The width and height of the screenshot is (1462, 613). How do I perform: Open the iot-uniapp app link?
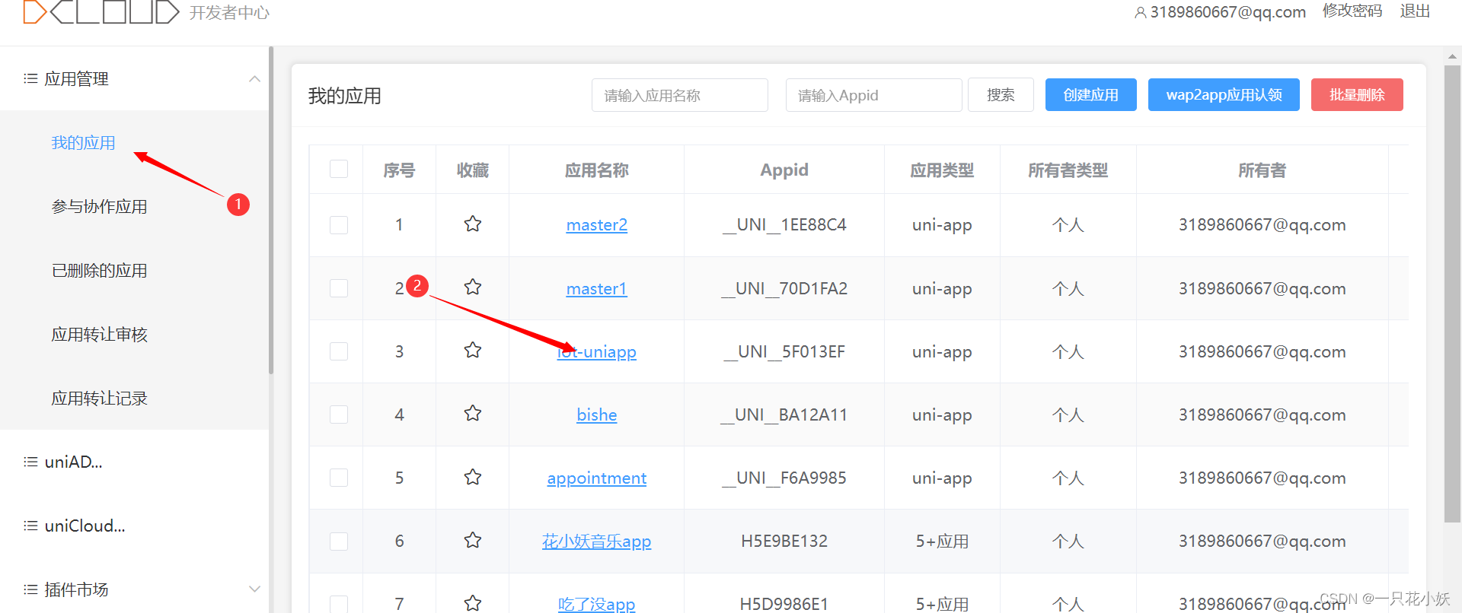pyautogui.click(x=597, y=352)
